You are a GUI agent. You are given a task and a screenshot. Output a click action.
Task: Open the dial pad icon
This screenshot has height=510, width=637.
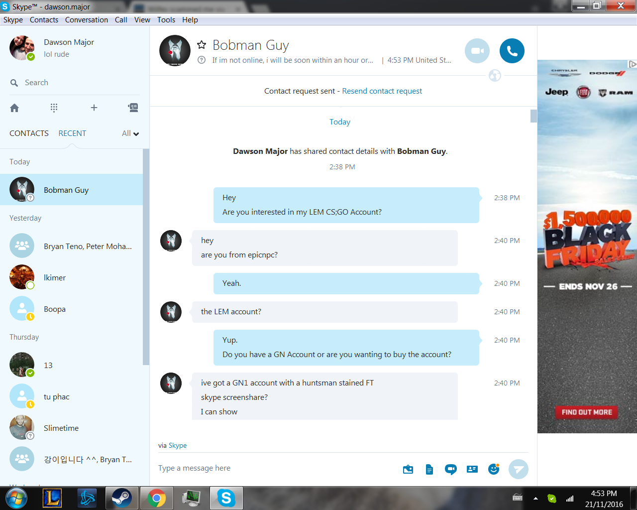point(54,108)
